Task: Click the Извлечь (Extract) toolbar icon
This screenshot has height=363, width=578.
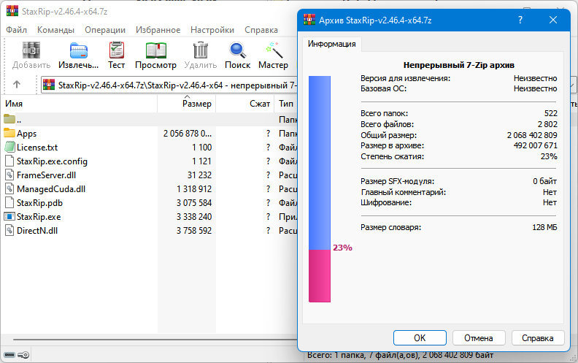Action: point(79,50)
